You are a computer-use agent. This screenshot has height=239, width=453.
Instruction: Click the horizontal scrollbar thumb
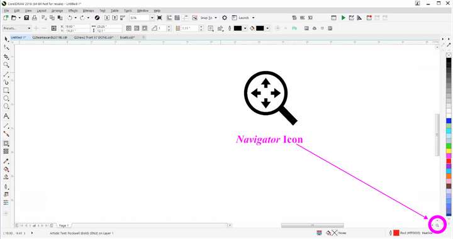[x=312, y=225]
